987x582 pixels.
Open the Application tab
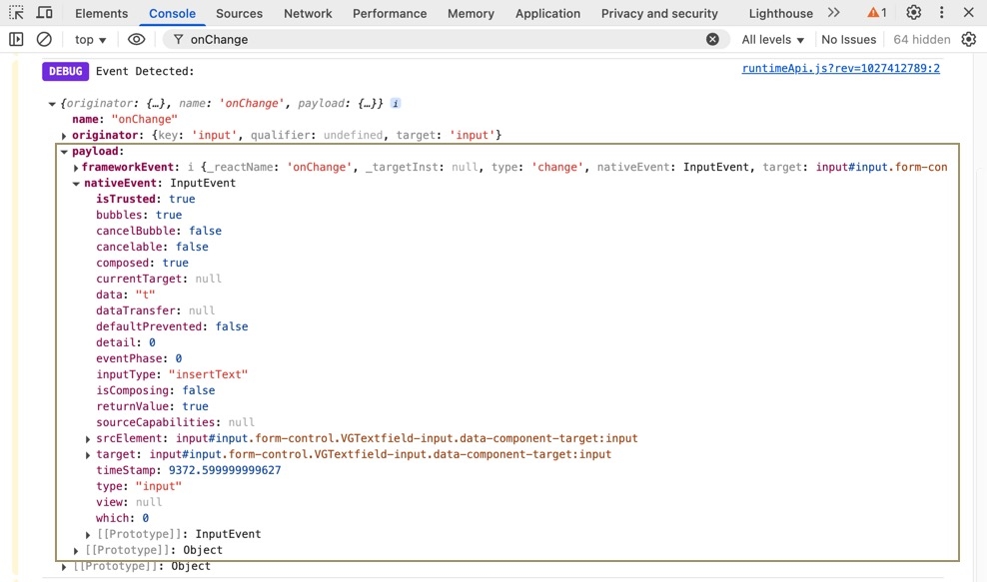click(x=547, y=13)
